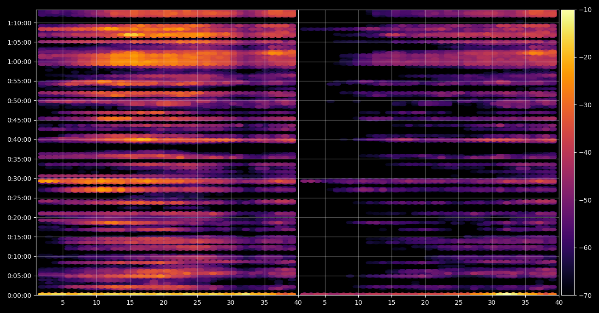This screenshot has height=313, width=599.
Task: Click the 0:25:00 time axis label
Action: (19, 198)
